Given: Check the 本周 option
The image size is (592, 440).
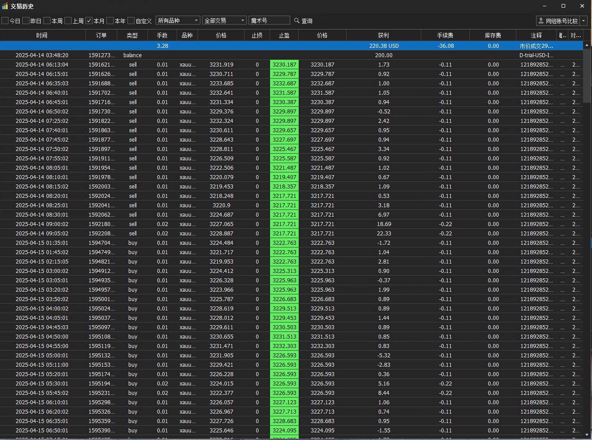Looking at the screenshot, I should pyautogui.click(x=47, y=21).
